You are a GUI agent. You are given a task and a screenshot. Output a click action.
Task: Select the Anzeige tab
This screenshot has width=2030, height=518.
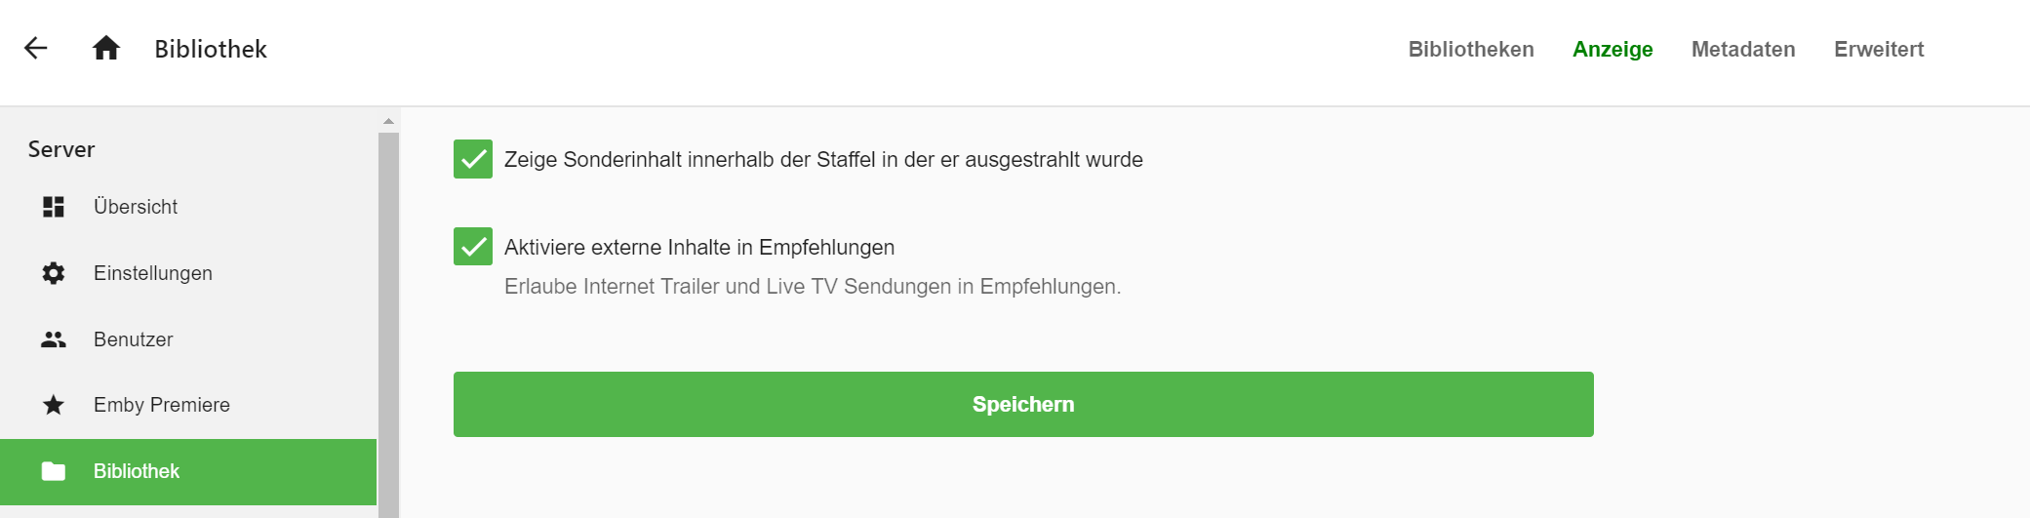click(x=1612, y=49)
